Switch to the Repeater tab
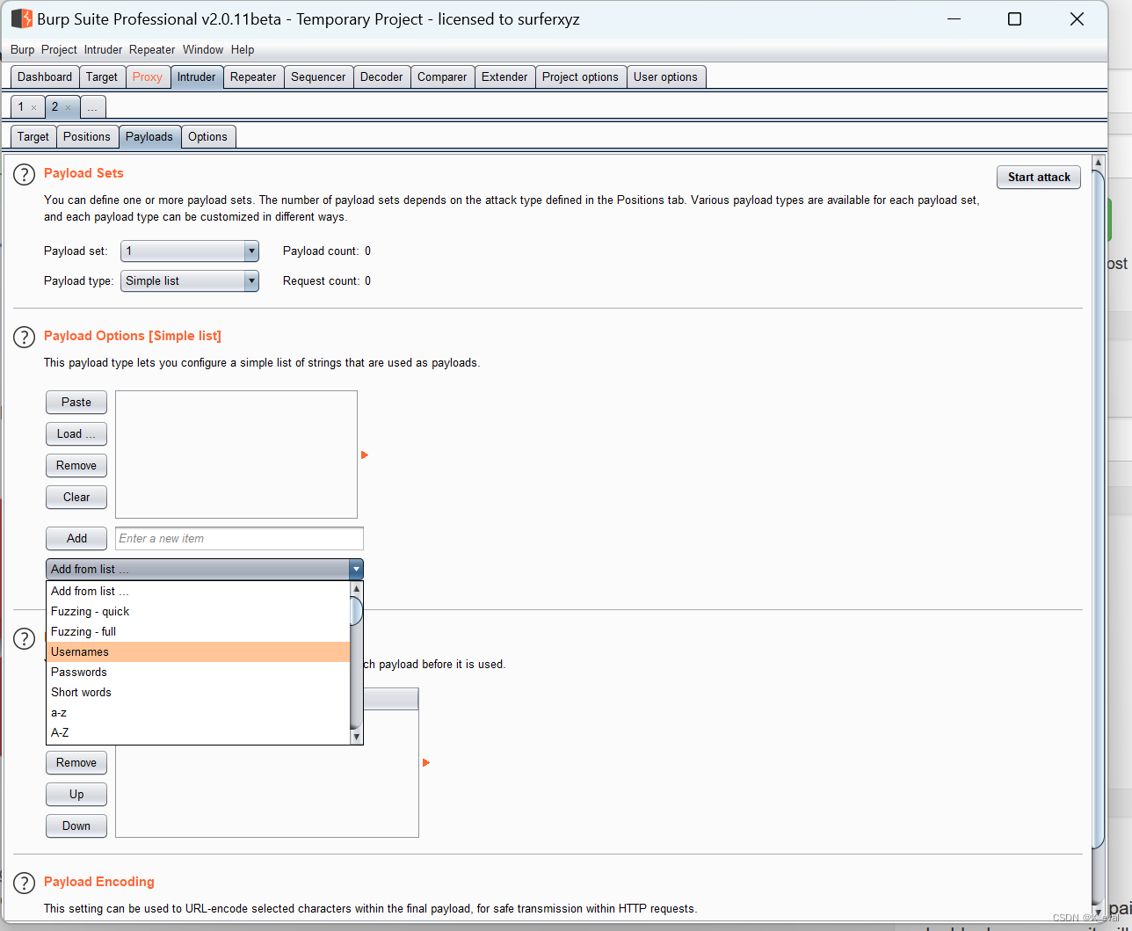The width and height of the screenshot is (1132, 931). coord(253,76)
